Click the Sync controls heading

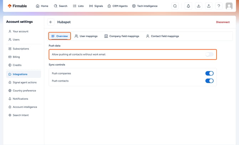(57, 65)
